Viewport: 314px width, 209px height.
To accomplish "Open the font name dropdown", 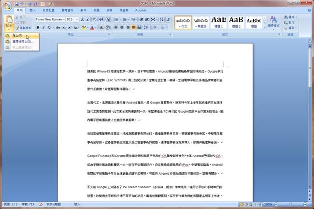I will coord(64,19).
